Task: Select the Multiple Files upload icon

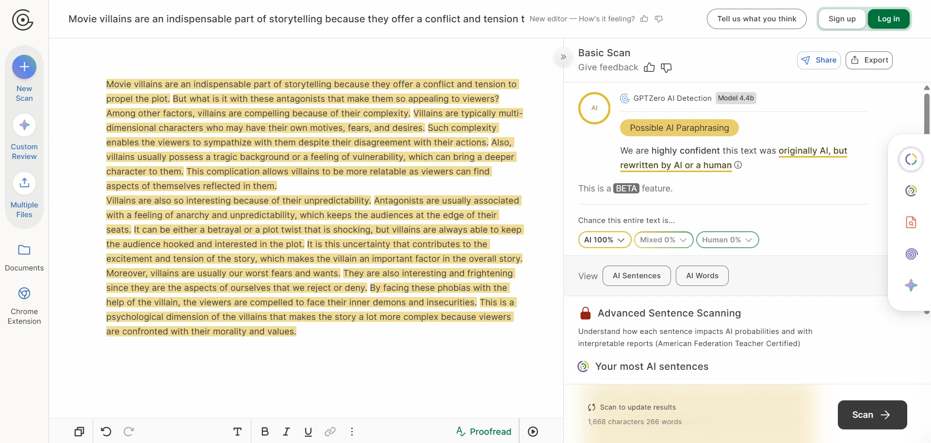Action: 24,183
